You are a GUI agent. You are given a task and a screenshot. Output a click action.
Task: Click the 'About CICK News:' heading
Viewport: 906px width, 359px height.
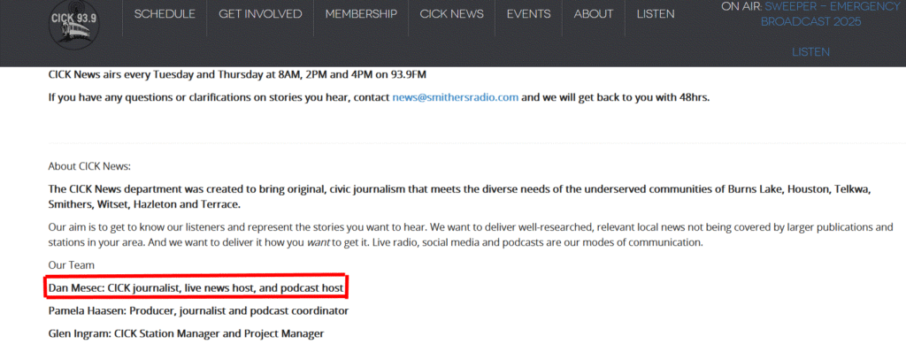click(x=89, y=166)
